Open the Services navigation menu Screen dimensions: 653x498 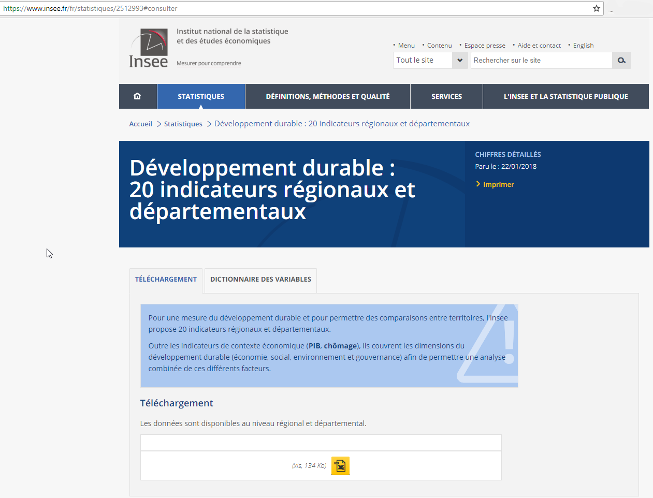(446, 96)
